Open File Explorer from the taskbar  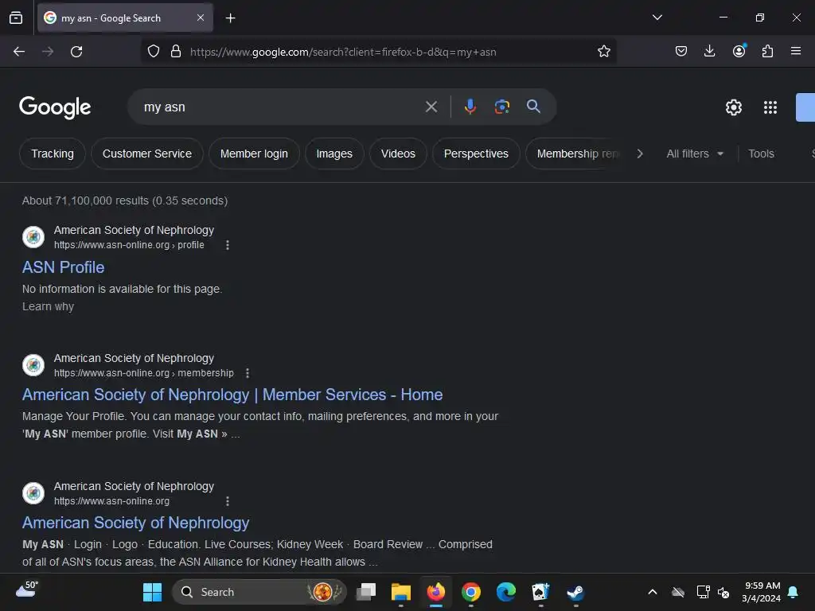click(x=401, y=592)
